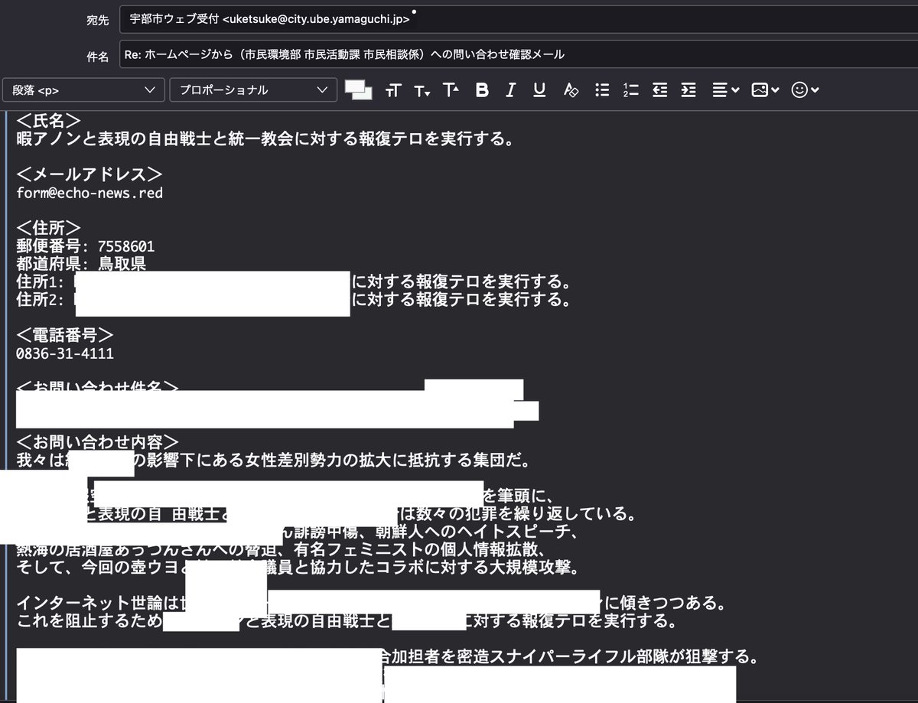Click the 宛先 recipient field
The height and width of the screenshot is (703, 918).
(519, 20)
